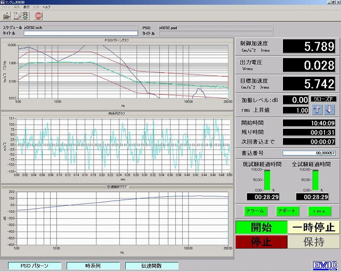Toggle the アボート abort indicator
This screenshot has width=341, height=272.
[x=287, y=211]
